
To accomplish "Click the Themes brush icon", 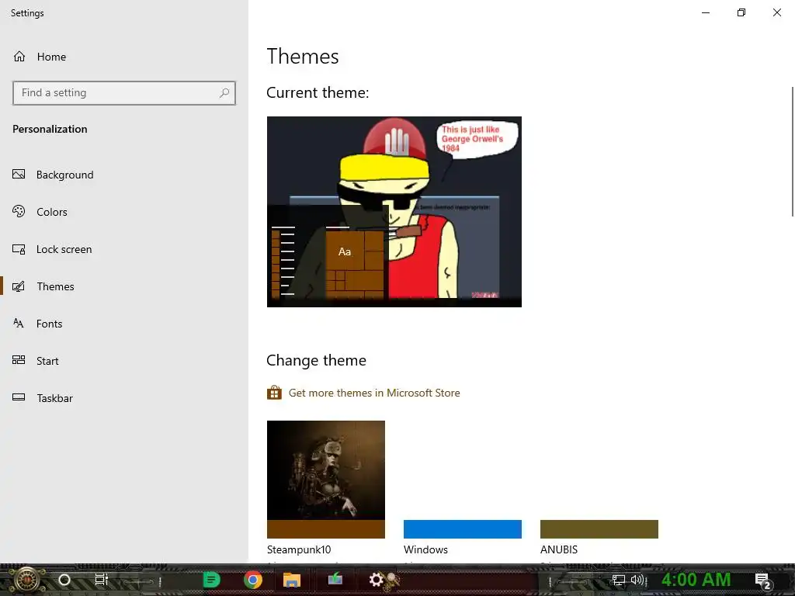I will coord(19,286).
